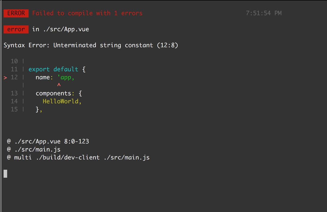
Task: Click ./build/dev-client in the multi line
Action: pos(68,158)
